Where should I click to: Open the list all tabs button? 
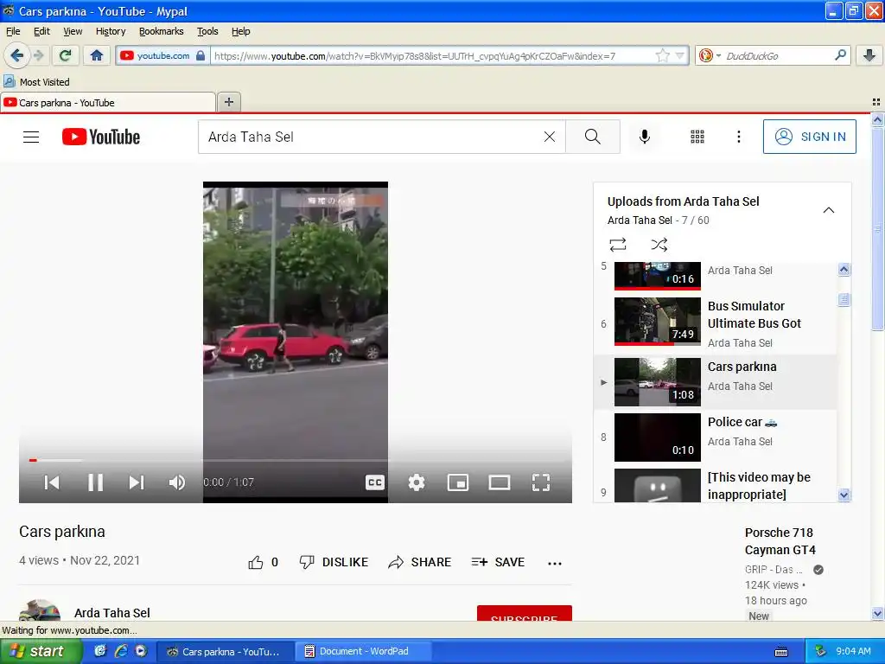click(x=876, y=102)
